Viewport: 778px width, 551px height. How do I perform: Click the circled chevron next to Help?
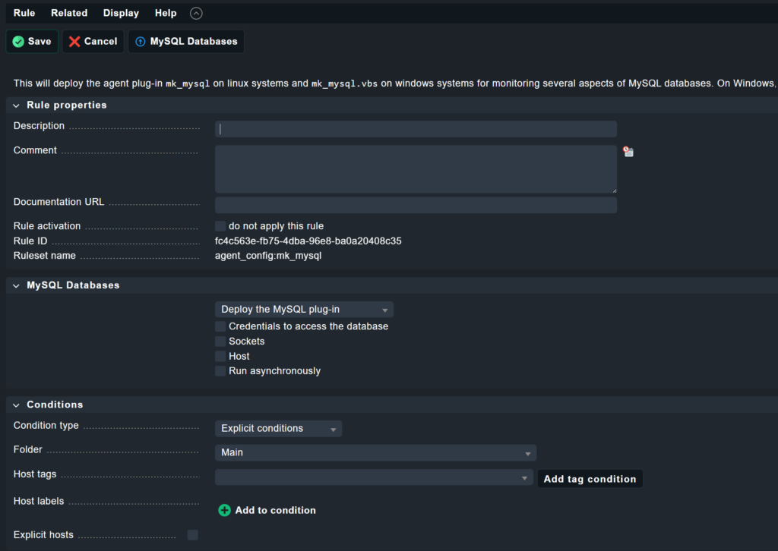click(196, 13)
